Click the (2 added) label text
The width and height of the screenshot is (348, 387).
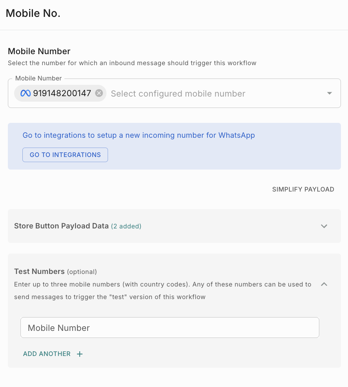pyautogui.click(x=126, y=226)
